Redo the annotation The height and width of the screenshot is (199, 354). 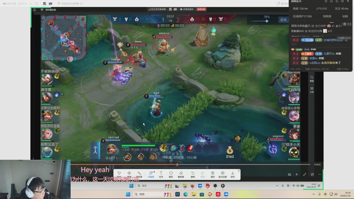(x=203, y=174)
